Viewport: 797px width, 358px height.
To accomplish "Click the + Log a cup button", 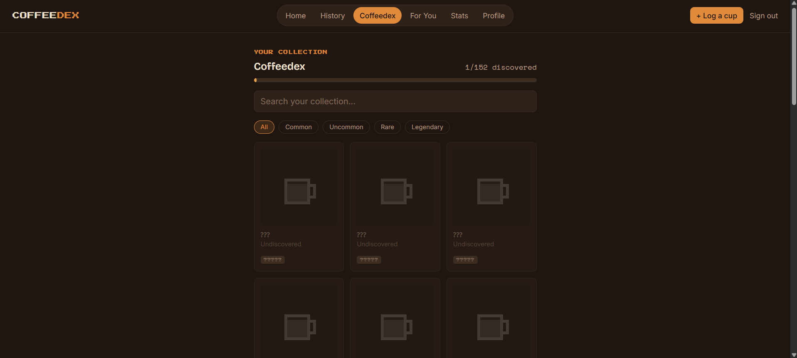I will tap(717, 16).
